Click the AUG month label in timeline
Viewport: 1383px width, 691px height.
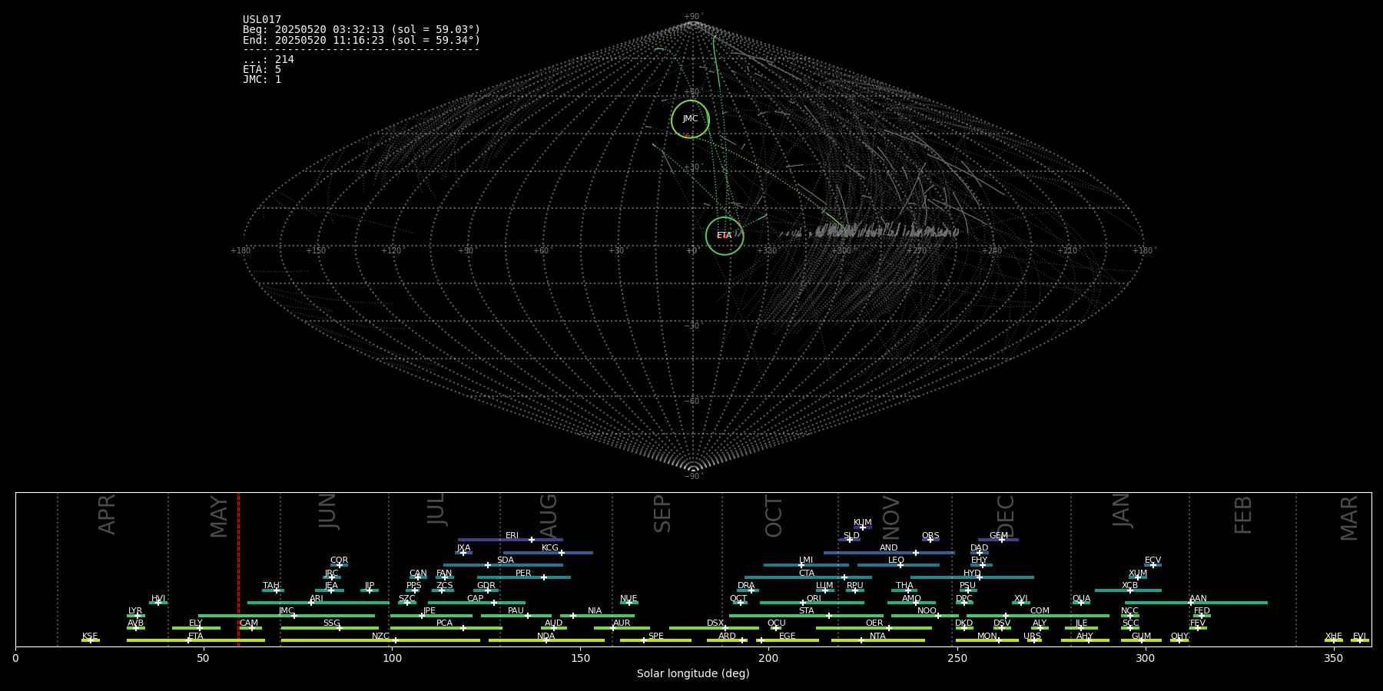[549, 516]
